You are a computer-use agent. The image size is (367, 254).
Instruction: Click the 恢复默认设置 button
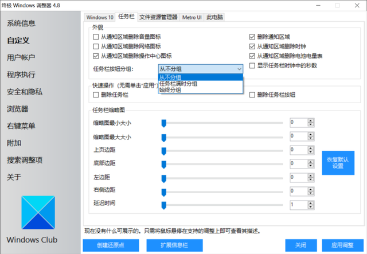(x=338, y=163)
